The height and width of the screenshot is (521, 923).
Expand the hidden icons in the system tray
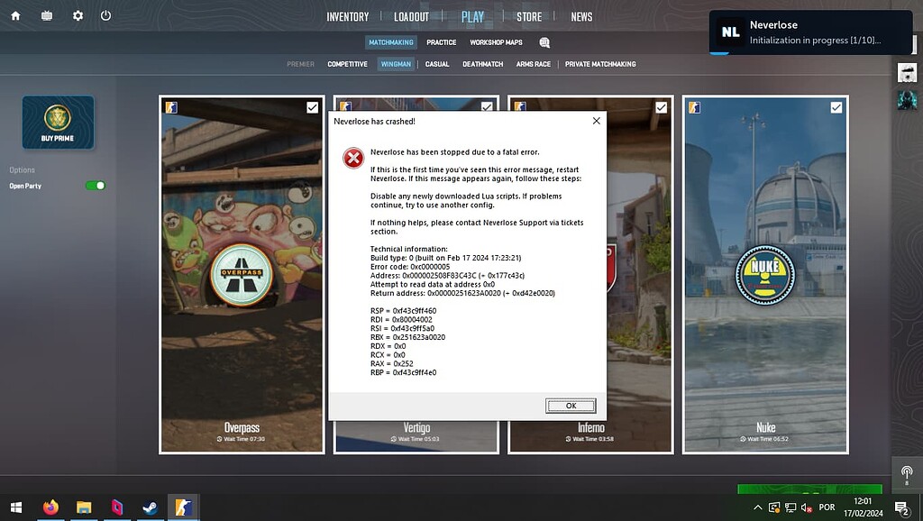point(757,507)
